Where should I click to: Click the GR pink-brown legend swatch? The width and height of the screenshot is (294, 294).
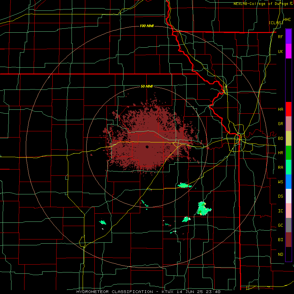(288, 124)
